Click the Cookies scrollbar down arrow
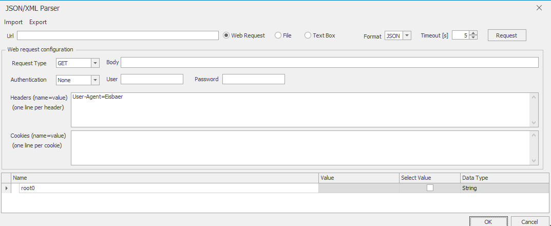The image size is (551, 226). click(x=534, y=161)
